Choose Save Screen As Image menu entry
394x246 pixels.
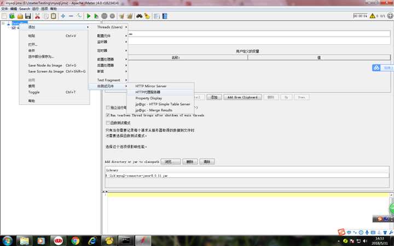[54, 72]
